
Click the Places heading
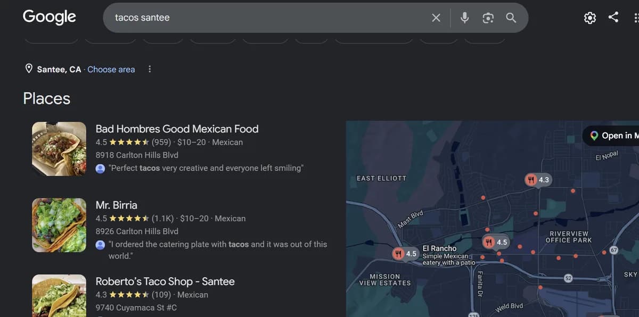pyautogui.click(x=47, y=98)
